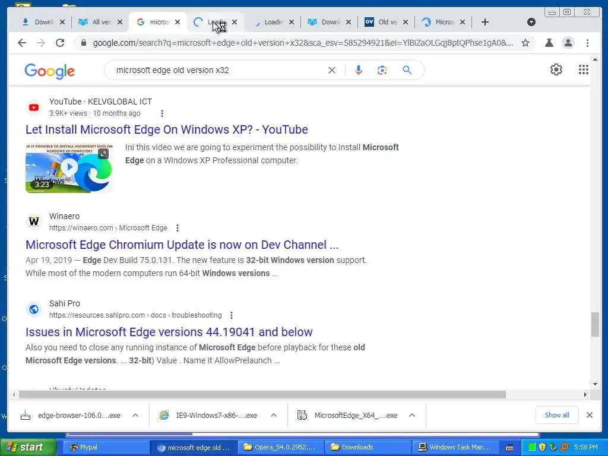Open the browser three-dot menu
Viewport: 608px width, 456px height.
pos(587,43)
